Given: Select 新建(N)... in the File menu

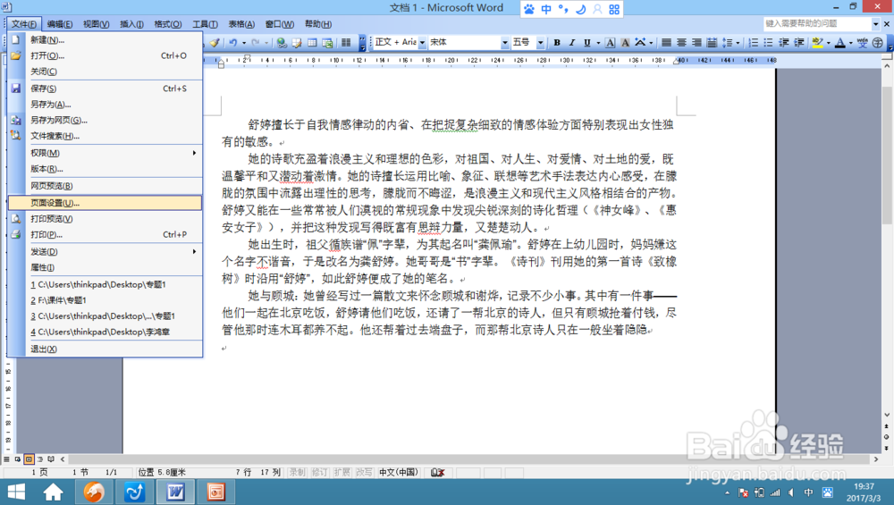Looking at the screenshot, I should click(x=105, y=40).
